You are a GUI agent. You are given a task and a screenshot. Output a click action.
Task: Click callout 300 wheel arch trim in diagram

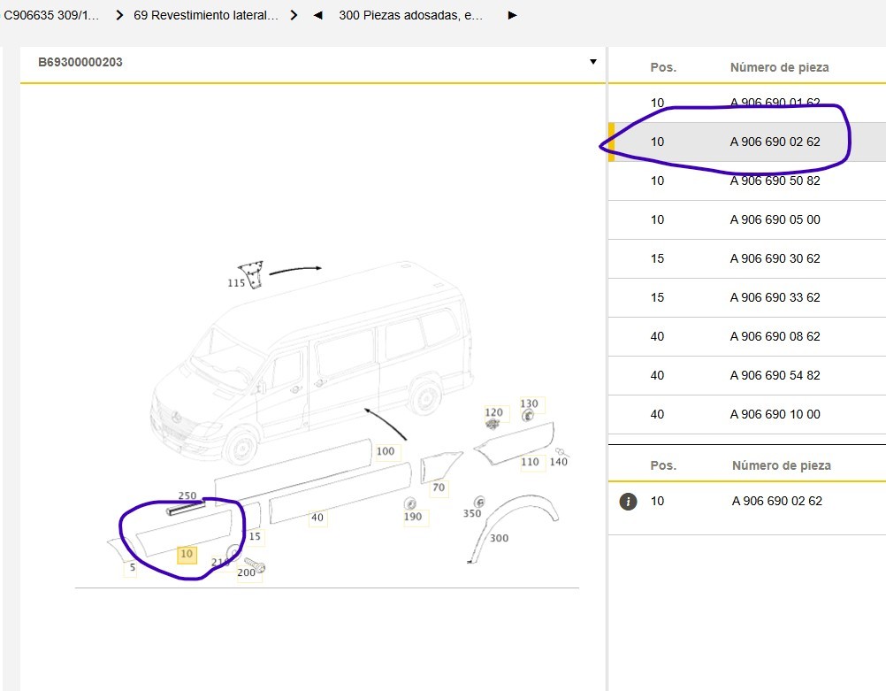coord(499,538)
